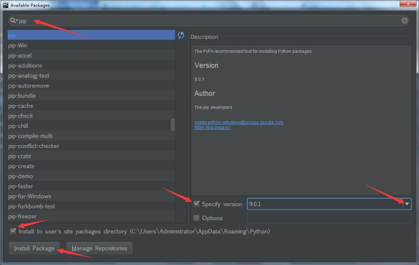The height and width of the screenshot is (265, 419).
Task: Select pip-faster package
Action: pyautogui.click(x=91, y=186)
